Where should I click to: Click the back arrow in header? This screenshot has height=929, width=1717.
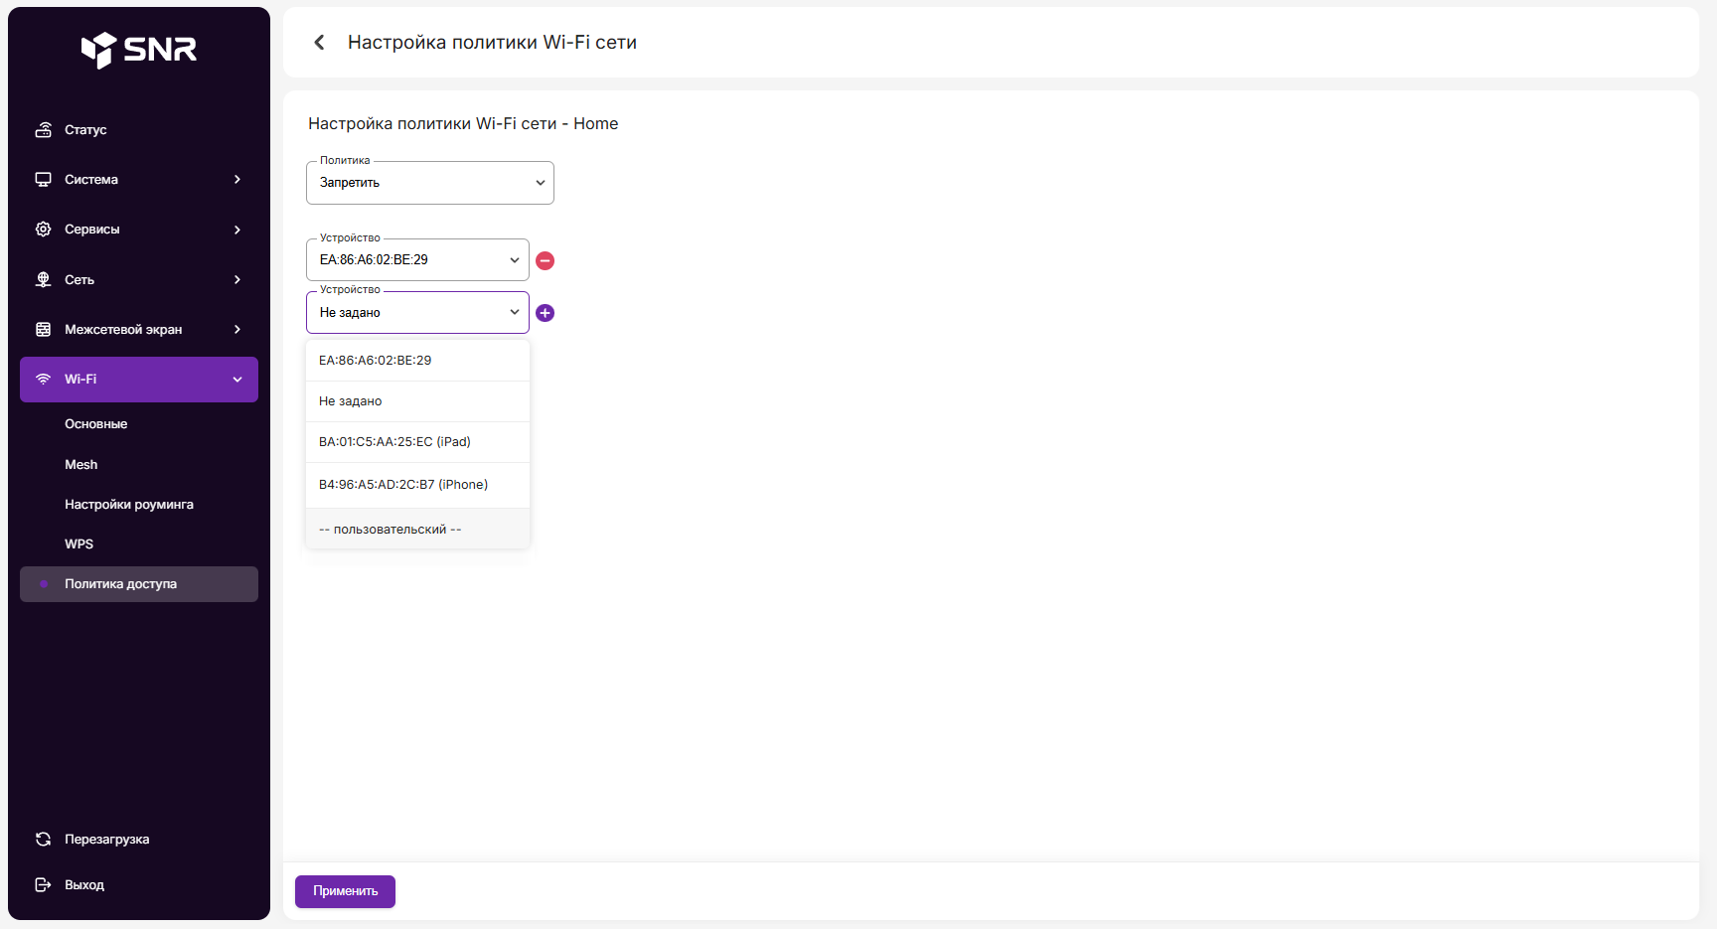point(319,42)
